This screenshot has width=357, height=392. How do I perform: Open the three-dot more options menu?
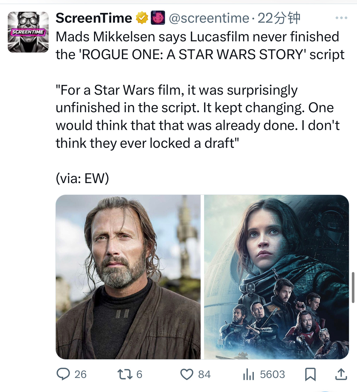pyautogui.click(x=341, y=18)
